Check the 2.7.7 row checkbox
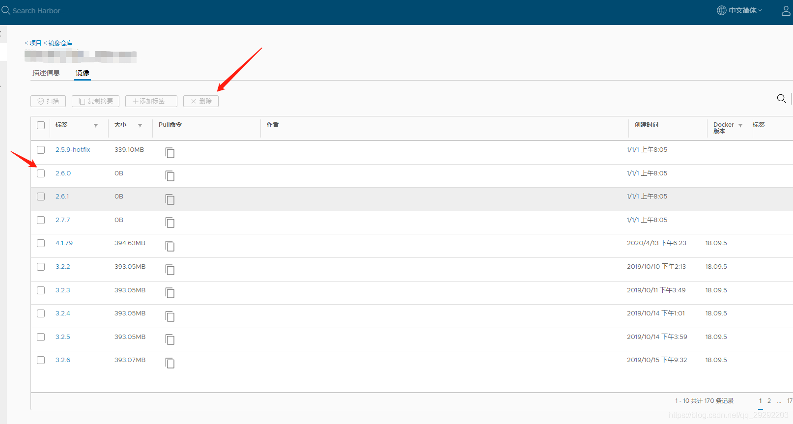Image resolution: width=793 pixels, height=424 pixels. (41, 220)
